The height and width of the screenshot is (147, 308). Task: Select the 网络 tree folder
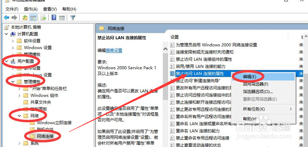[35, 116]
